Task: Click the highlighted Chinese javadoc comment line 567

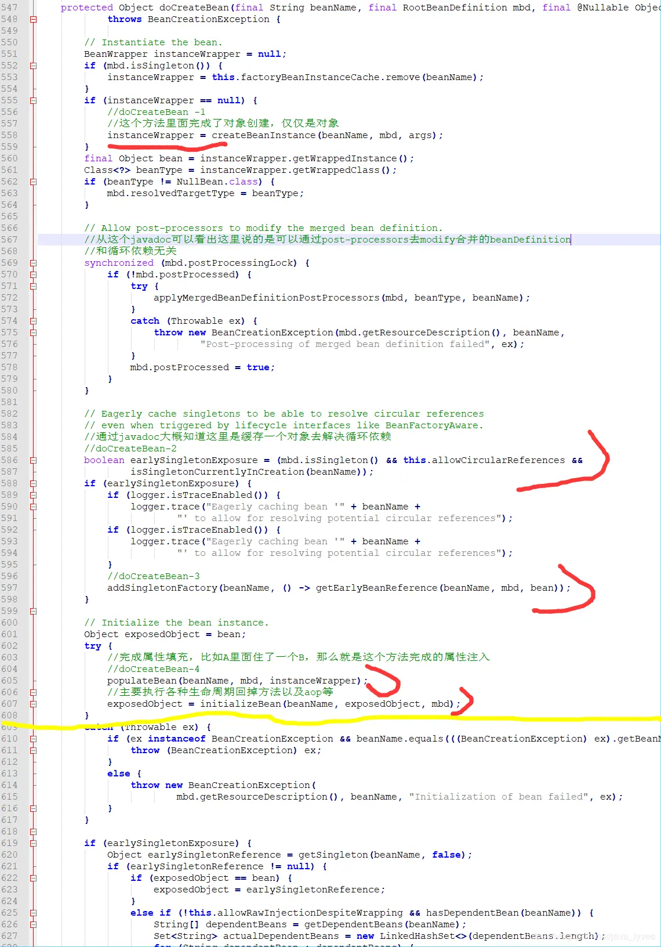Action: (x=328, y=240)
